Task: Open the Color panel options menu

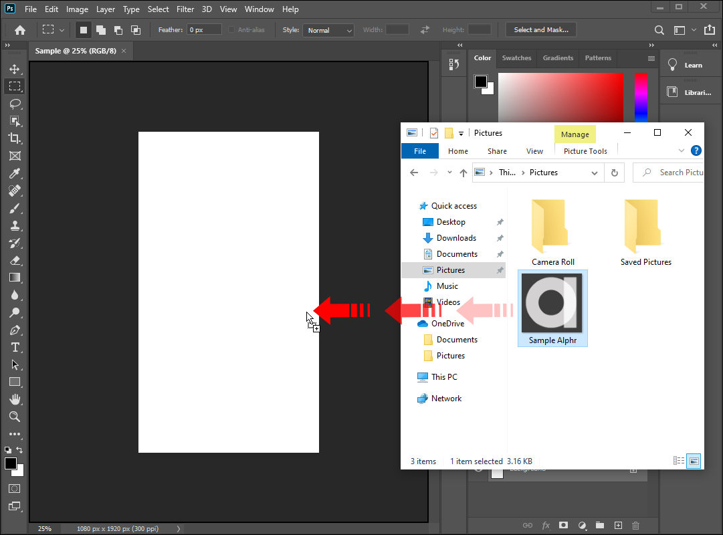Action: 651,59
